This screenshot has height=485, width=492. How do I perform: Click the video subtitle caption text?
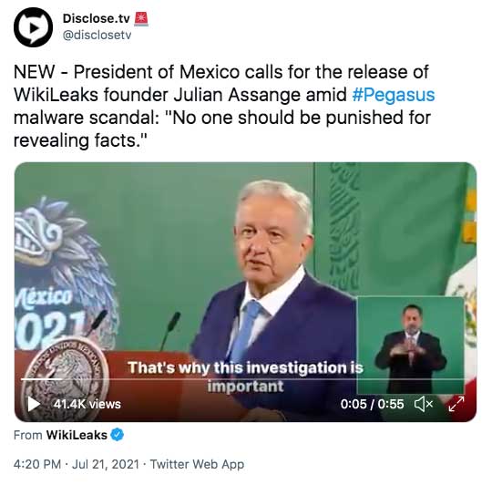[x=245, y=377]
